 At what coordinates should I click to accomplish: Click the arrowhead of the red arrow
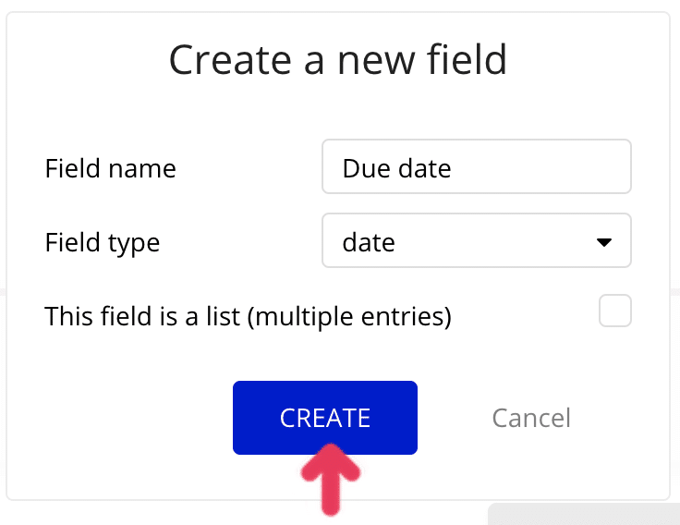(331, 461)
